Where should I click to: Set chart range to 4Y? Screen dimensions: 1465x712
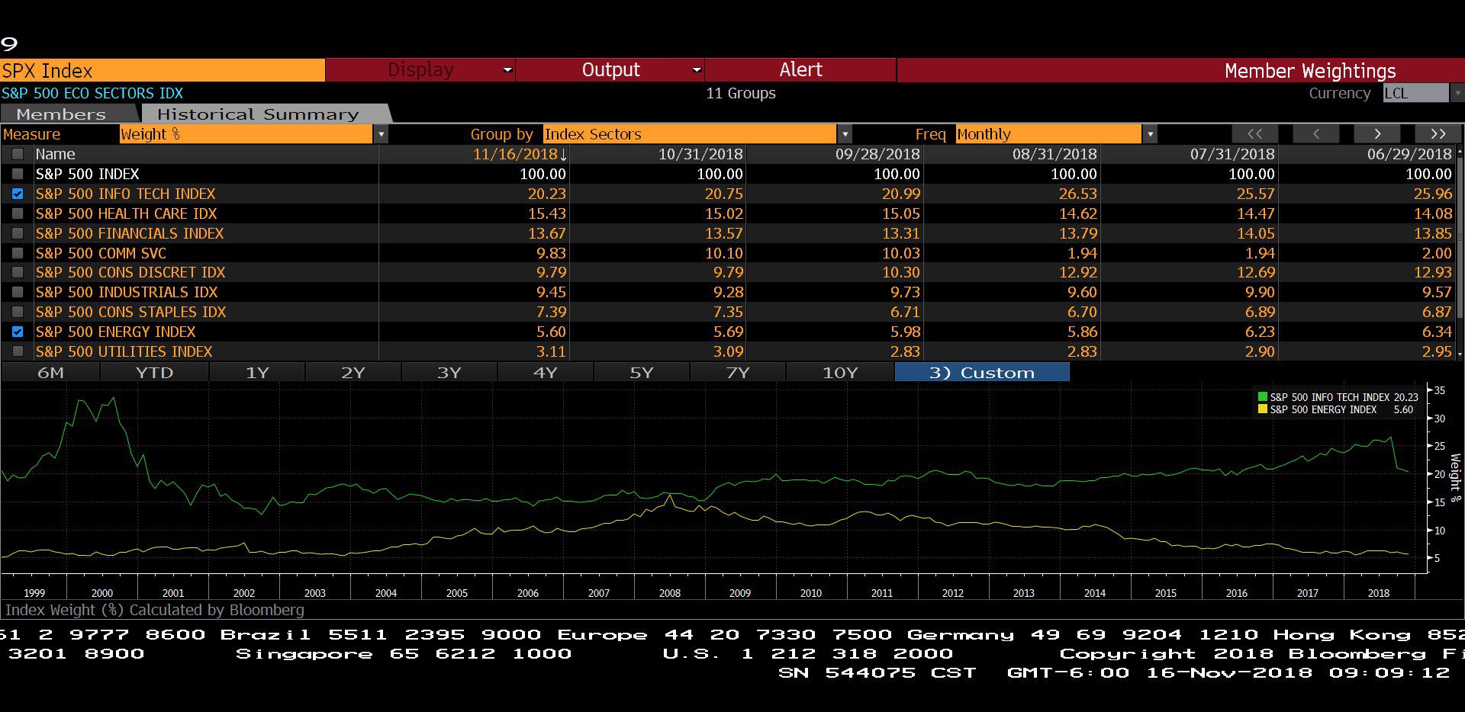pyautogui.click(x=546, y=373)
